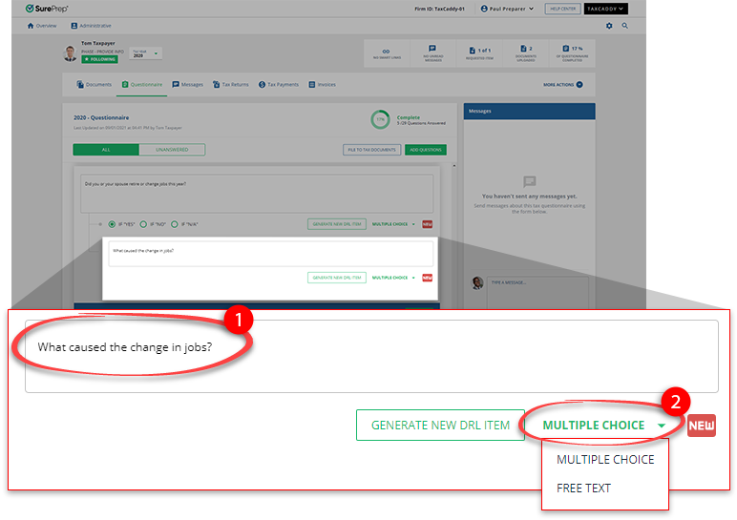
Task: Expand the branch node before IF "YES"
Action: click(100, 224)
